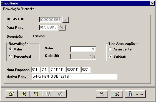
Task: Click the edit pencil icon button
Action: [36, 94]
